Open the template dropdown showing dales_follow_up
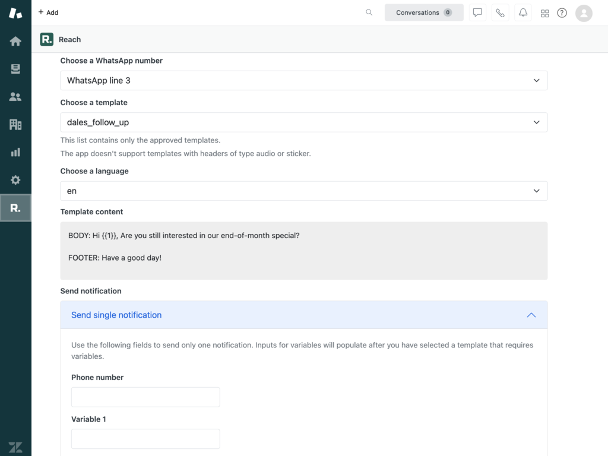The height and width of the screenshot is (456, 608). coord(303,122)
